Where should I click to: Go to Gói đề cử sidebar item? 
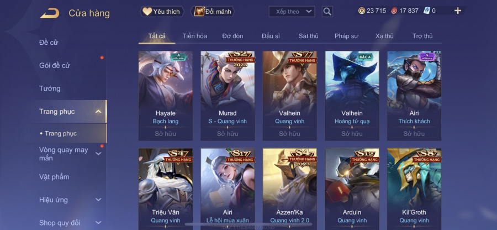coord(55,66)
